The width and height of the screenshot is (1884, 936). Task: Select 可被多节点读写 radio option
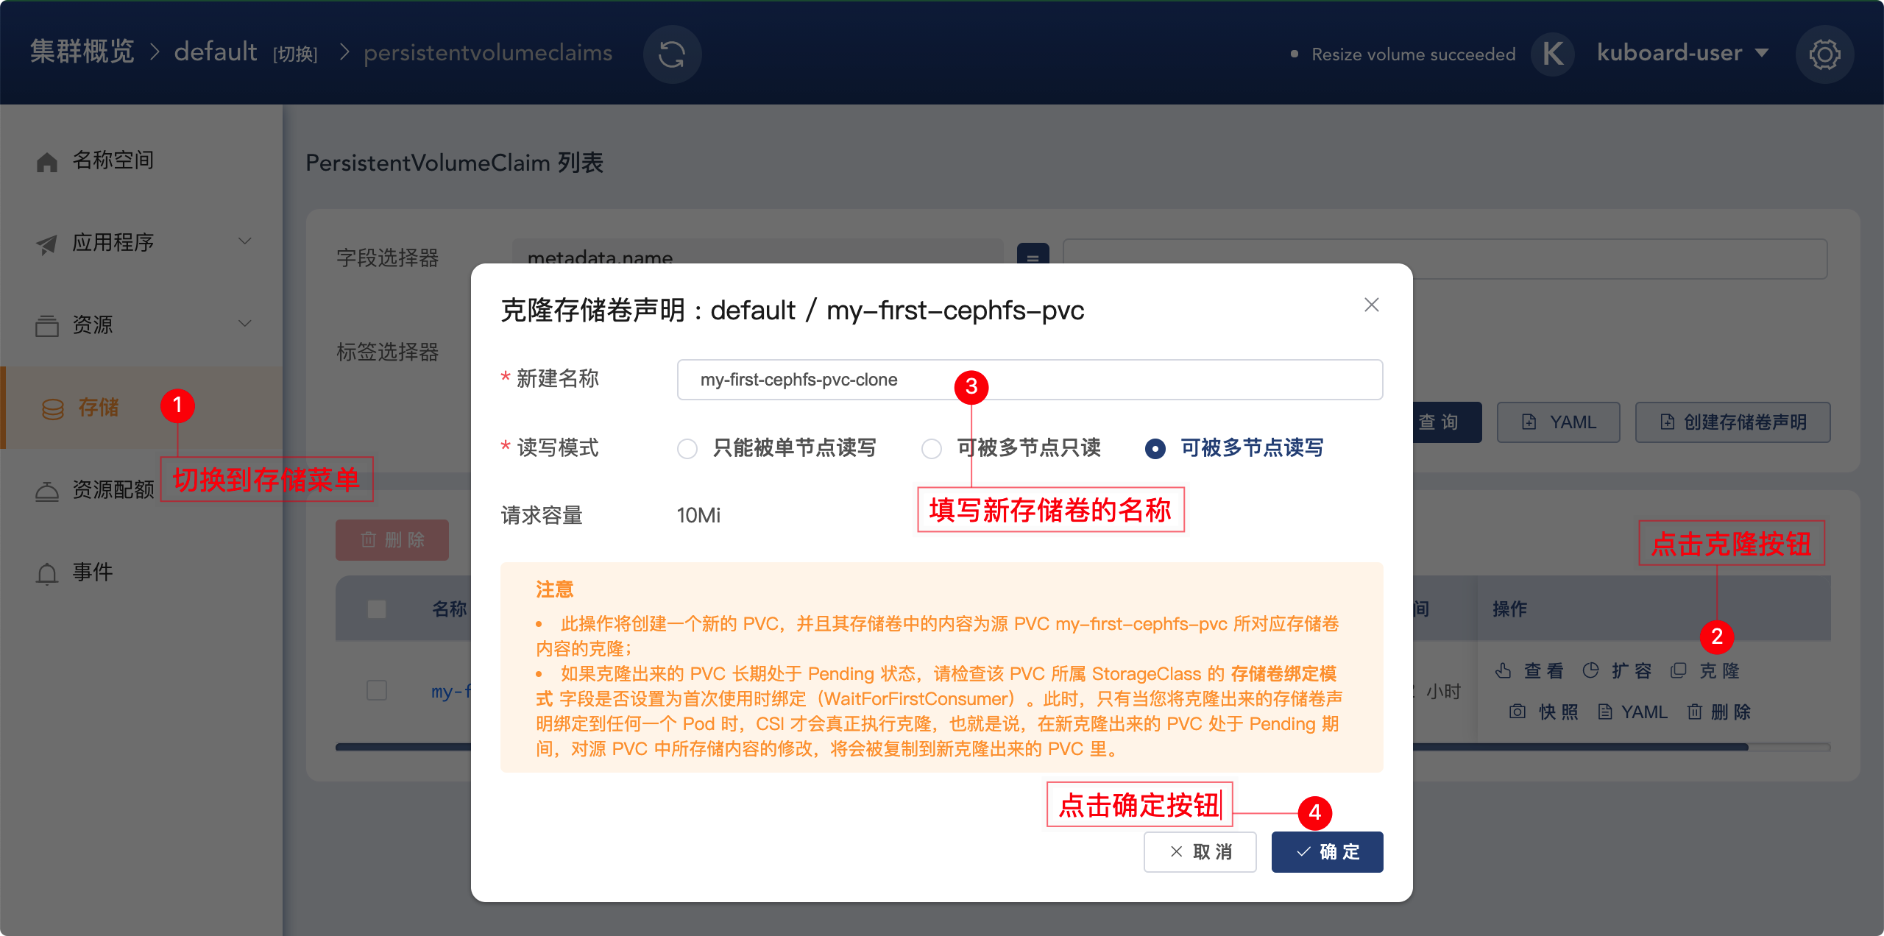1155,448
